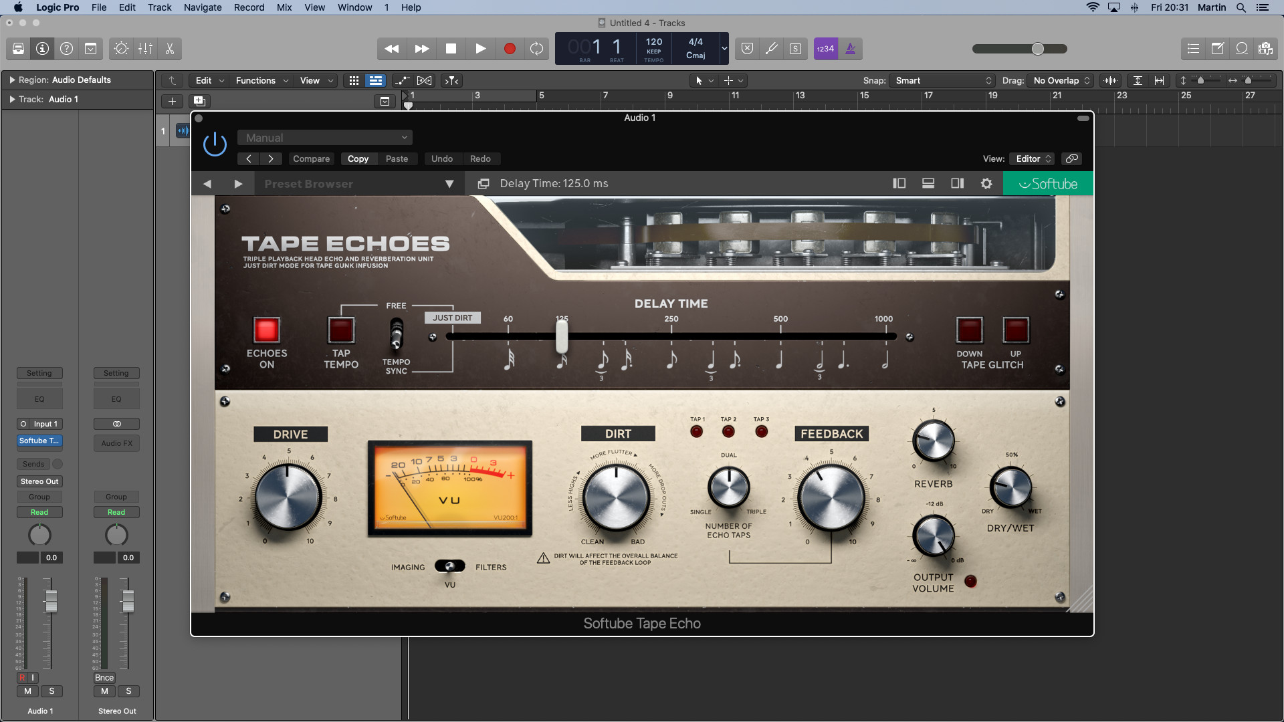Open the Logic Pro application menu
Screen dimensions: 1284x722
pyautogui.click(x=58, y=7)
